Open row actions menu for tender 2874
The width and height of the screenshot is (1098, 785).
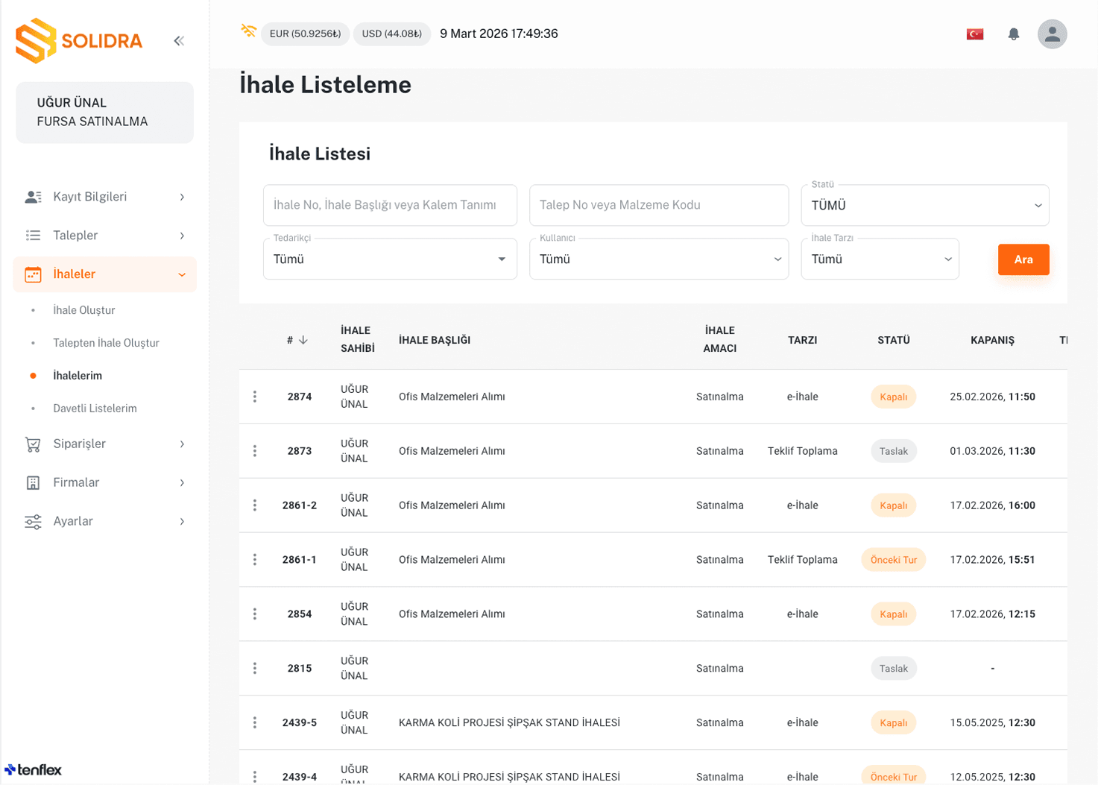tap(255, 397)
